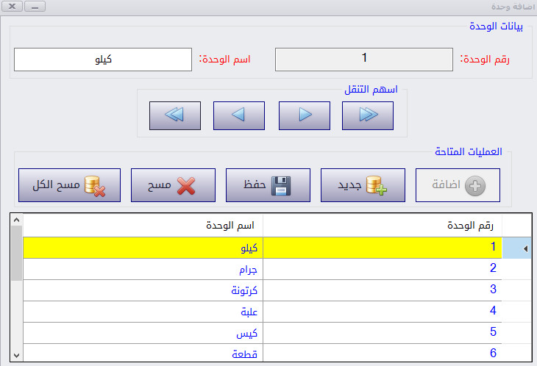This screenshot has width=537, height=366.
Task: Close the اضافة وحدة window
Action: 13,6
